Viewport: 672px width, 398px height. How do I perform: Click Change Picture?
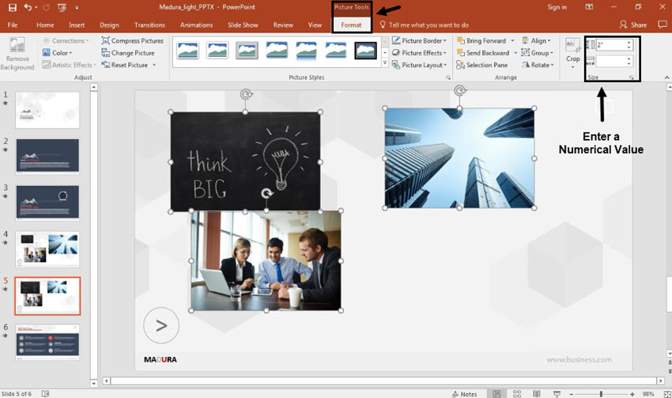[128, 53]
